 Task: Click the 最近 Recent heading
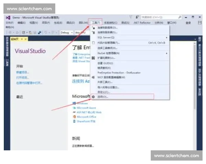tap(20, 97)
